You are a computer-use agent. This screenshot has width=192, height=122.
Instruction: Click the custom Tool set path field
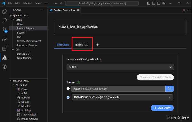pos(118,89)
